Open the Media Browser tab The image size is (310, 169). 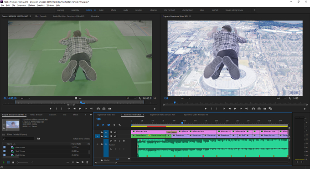tap(36, 114)
